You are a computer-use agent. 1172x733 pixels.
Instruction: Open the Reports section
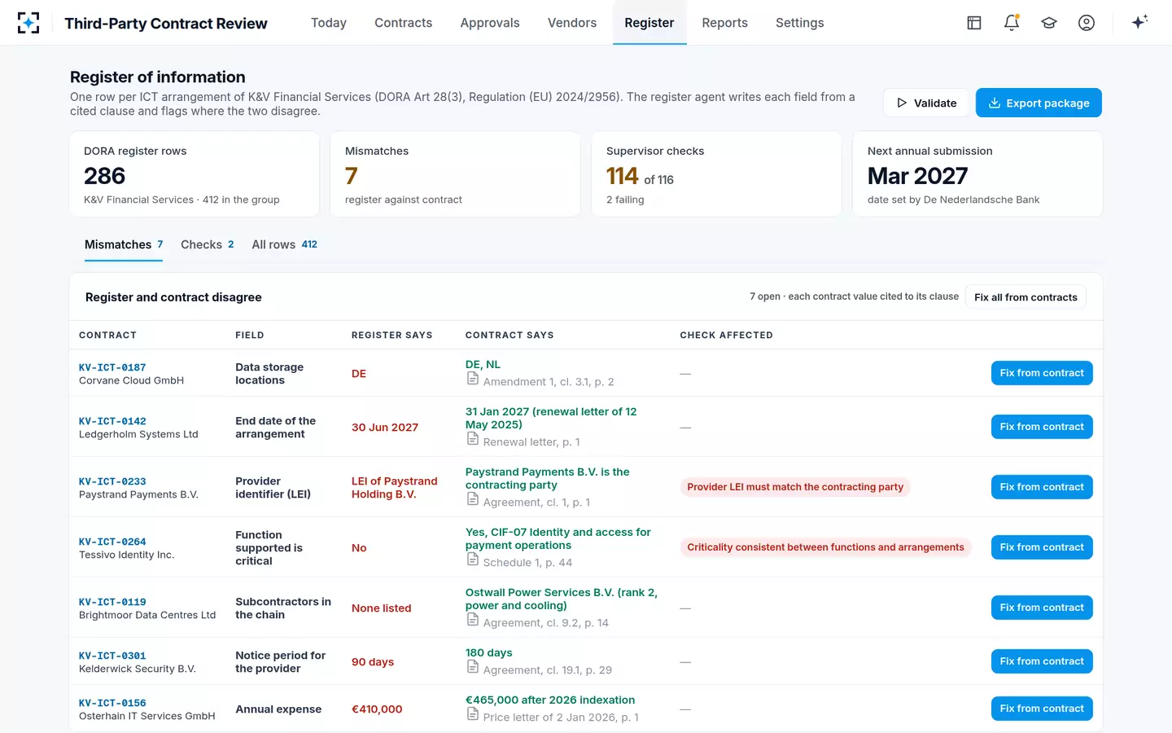point(725,23)
